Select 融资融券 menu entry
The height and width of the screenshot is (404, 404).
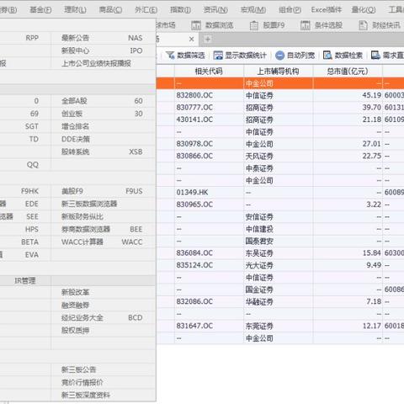pos(104,306)
